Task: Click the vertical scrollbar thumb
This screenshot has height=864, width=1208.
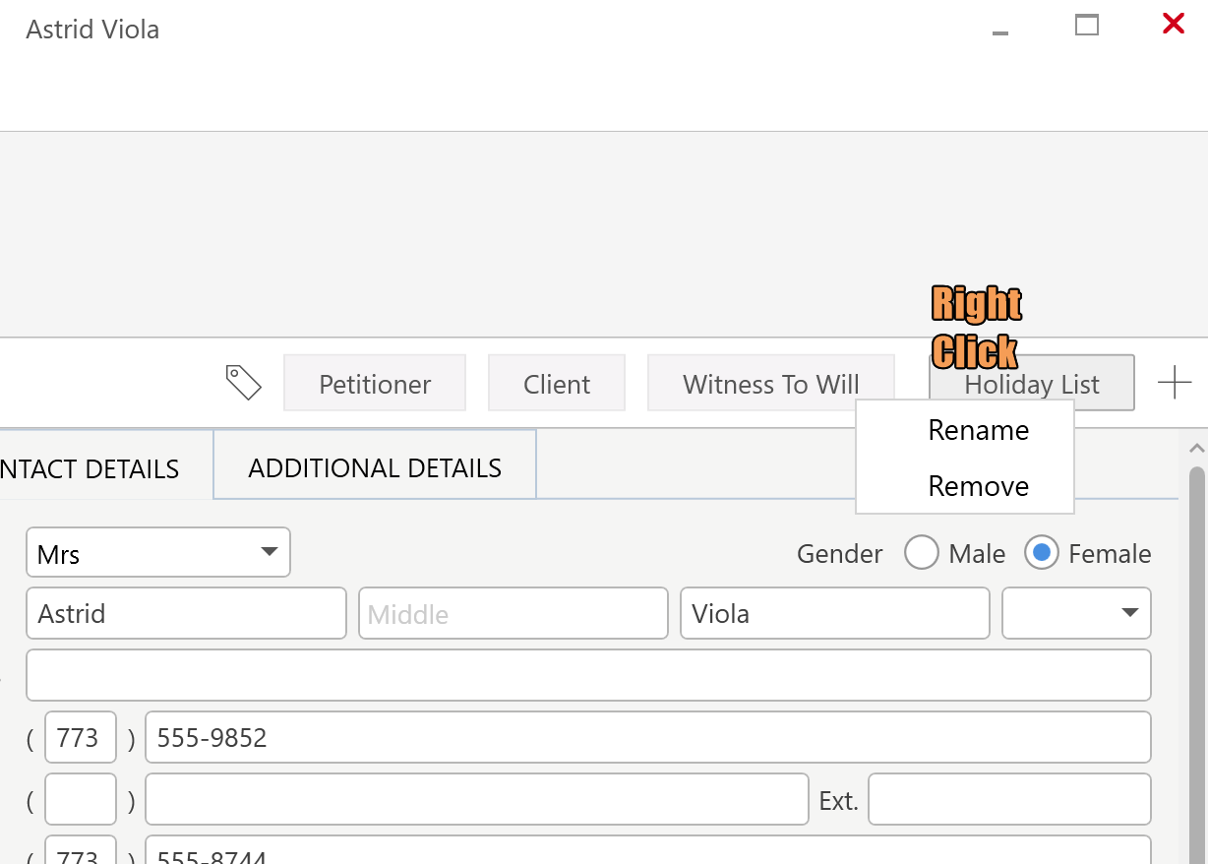Action: [x=1196, y=640]
